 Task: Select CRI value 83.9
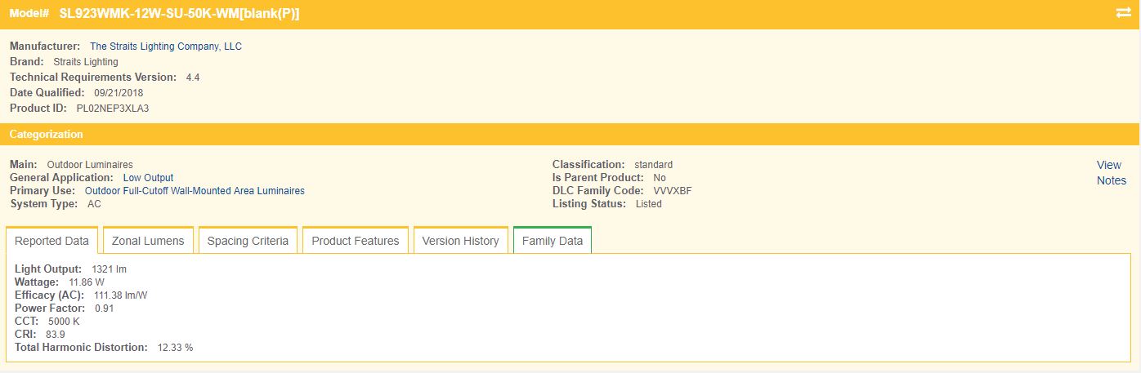point(56,335)
